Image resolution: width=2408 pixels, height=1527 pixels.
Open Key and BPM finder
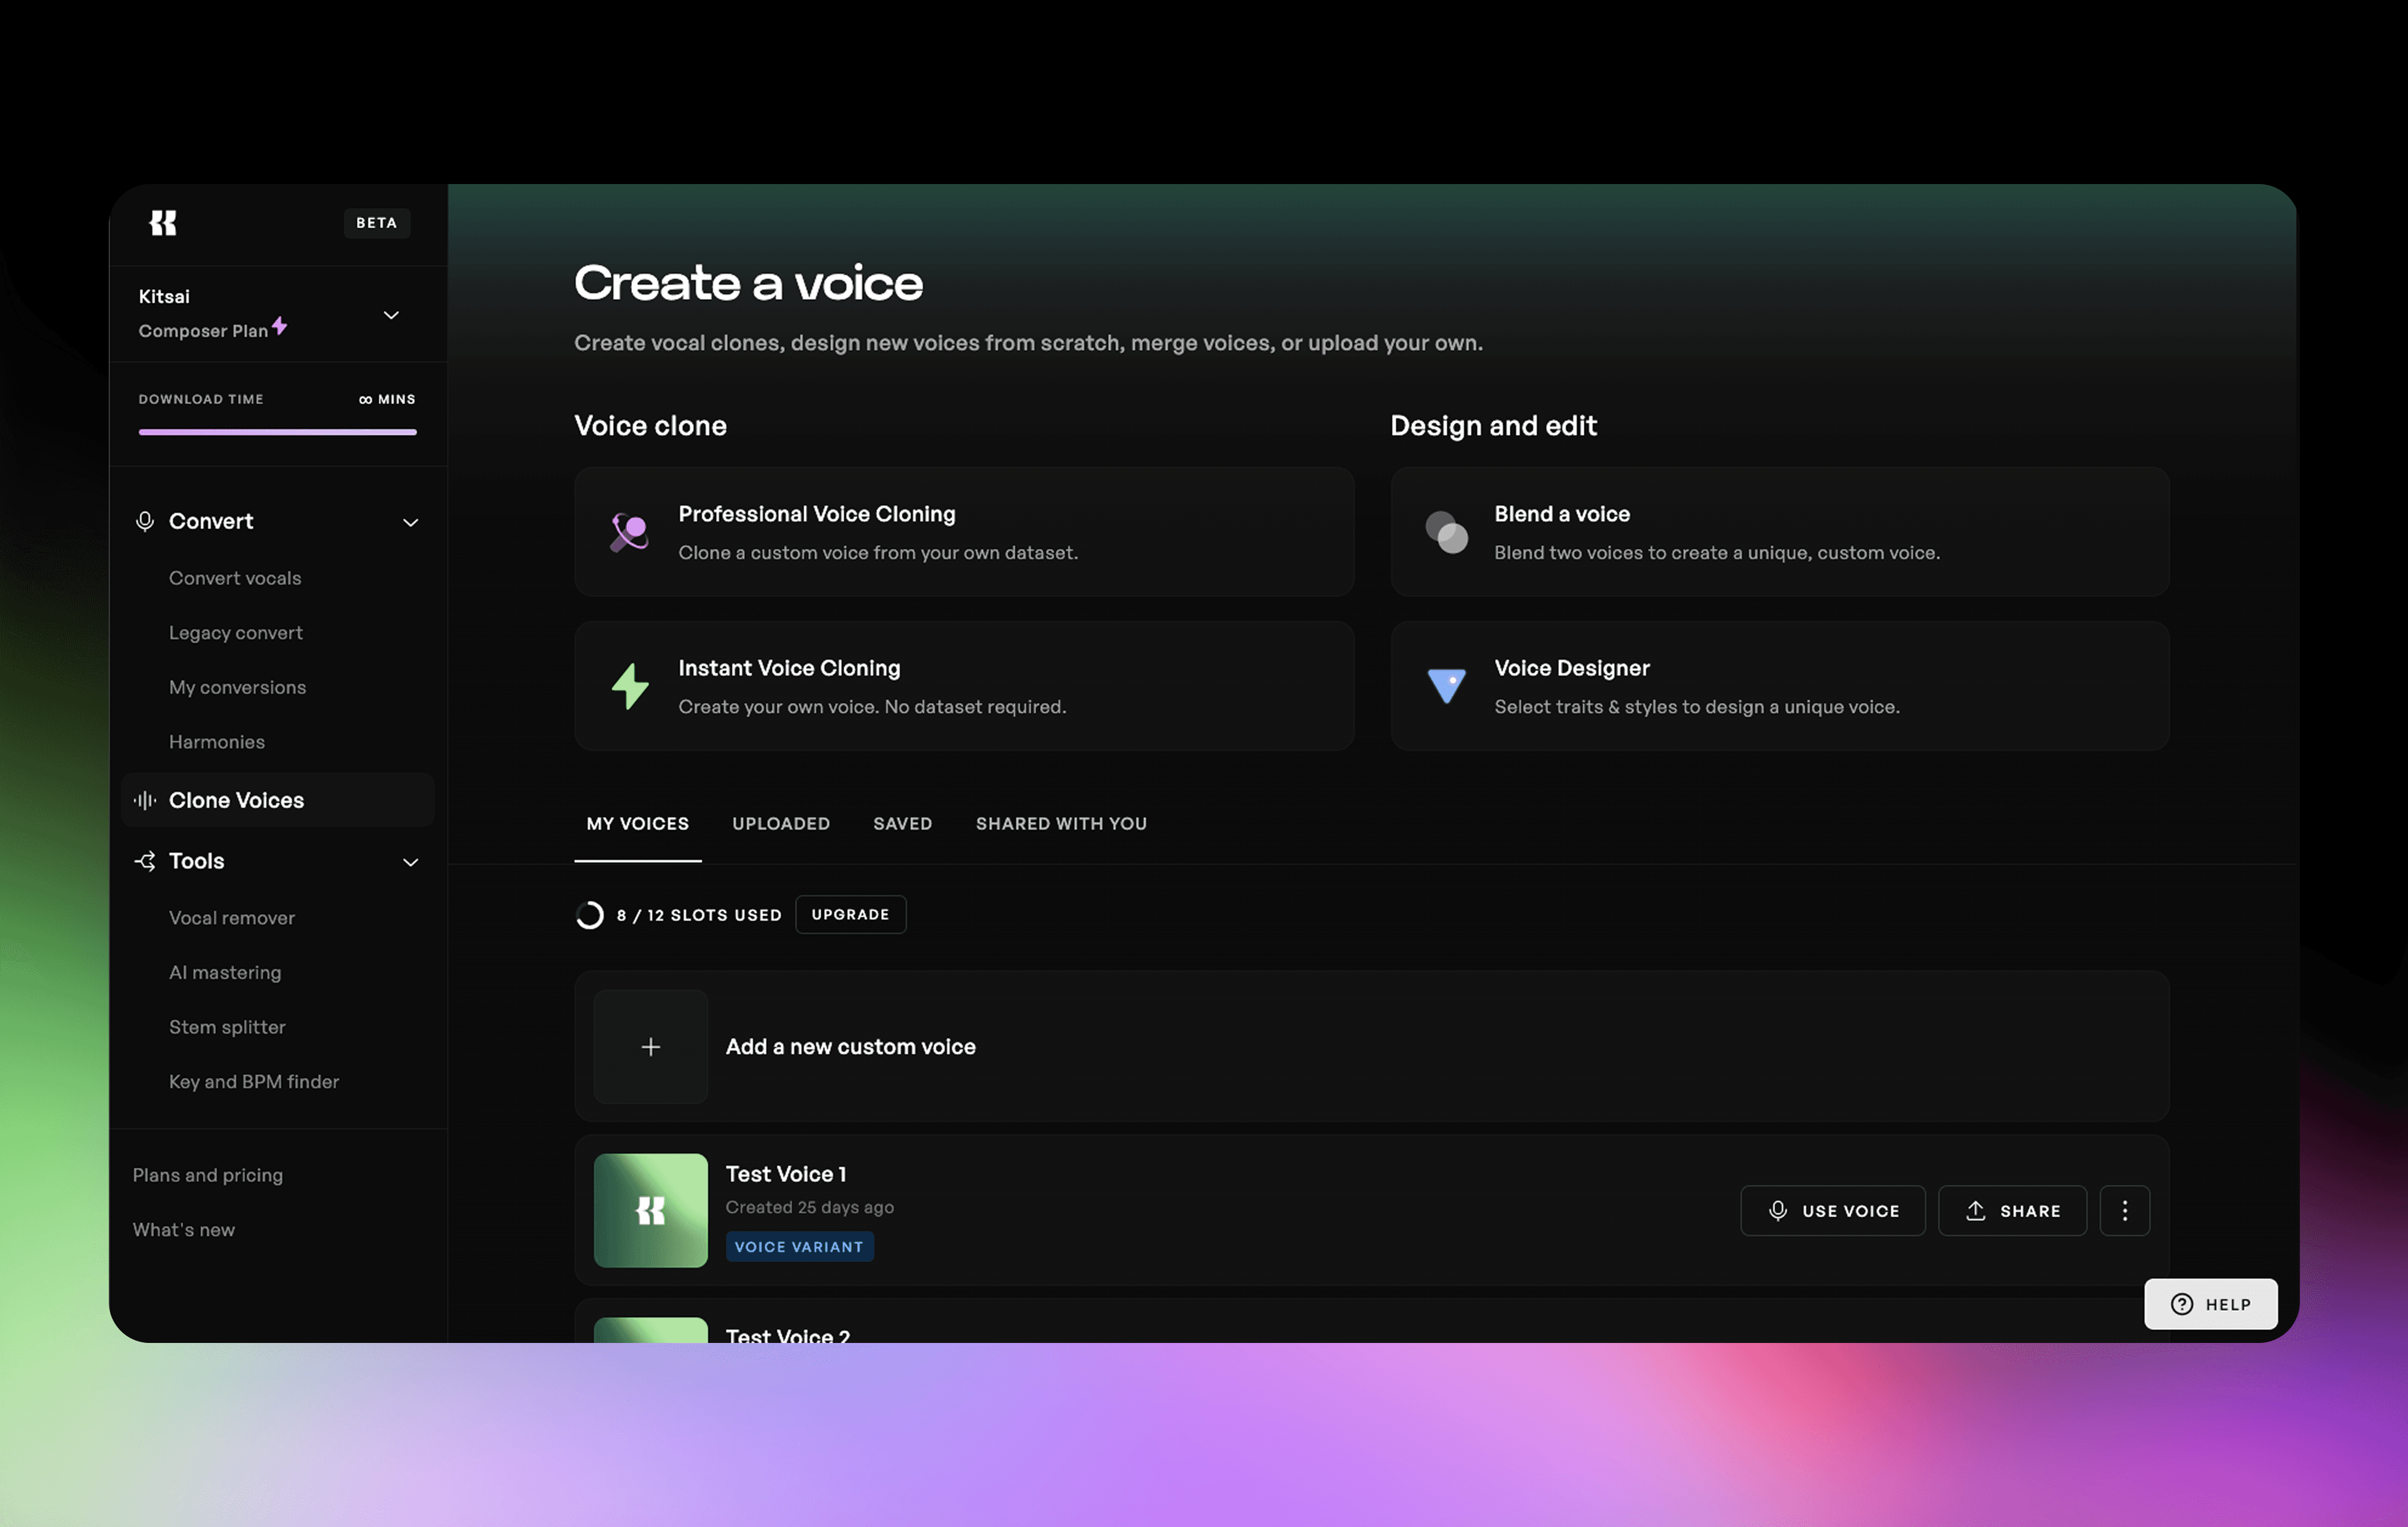254,1082
